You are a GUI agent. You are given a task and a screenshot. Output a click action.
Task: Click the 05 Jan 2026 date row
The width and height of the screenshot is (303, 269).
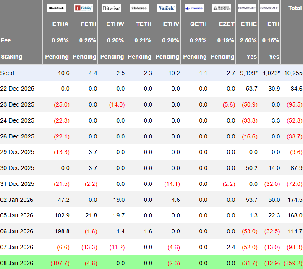coord(151,215)
